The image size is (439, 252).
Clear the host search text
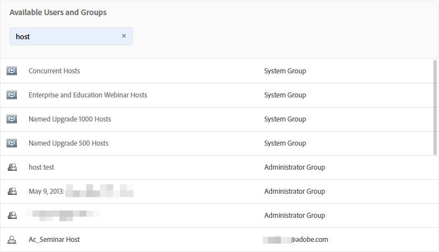coord(124,36)
